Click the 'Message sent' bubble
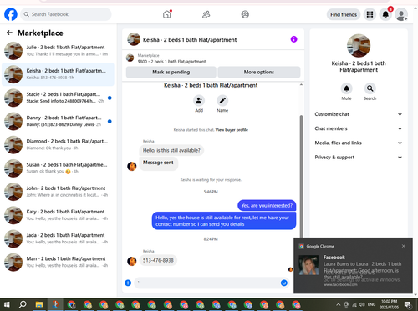The image size is (418, 311). [158, 163]
